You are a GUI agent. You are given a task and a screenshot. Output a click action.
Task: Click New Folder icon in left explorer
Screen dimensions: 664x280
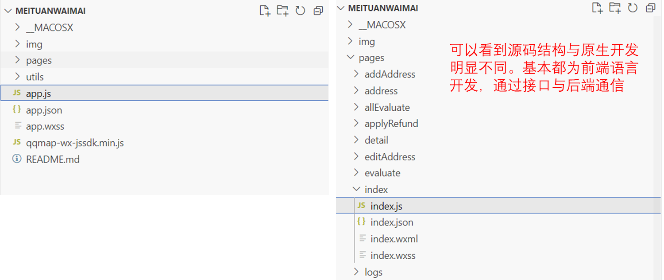pos(282,11)
